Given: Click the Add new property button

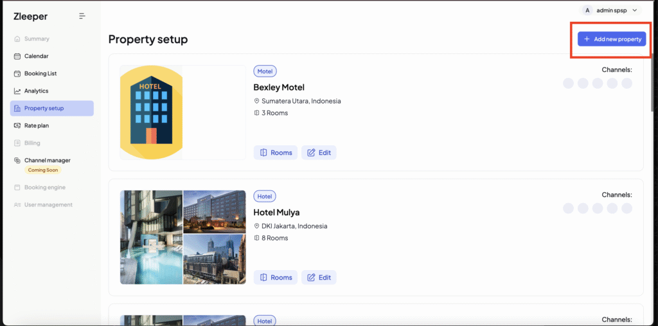Looking at the screenshot, I should tap(611, 39).
